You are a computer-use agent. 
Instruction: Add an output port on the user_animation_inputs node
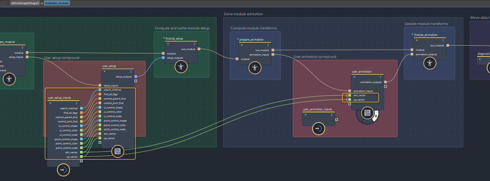[x=337, y=120]
